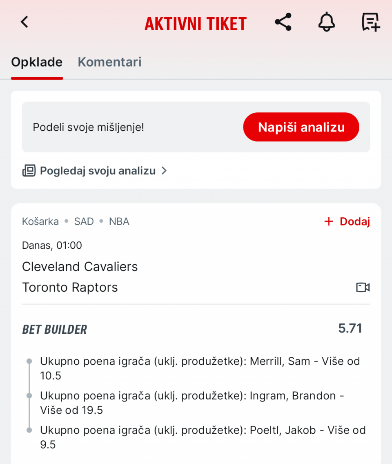
Task: Tap the newspaper icon beside Pogledaj svoju analizu
Action: (x=29, y=171)
